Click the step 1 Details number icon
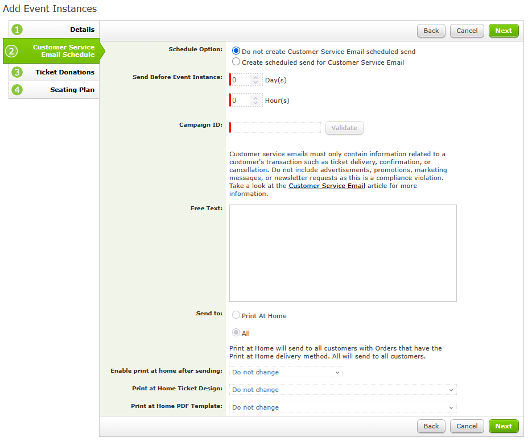The image size is (528, 442). click(17, 30)
